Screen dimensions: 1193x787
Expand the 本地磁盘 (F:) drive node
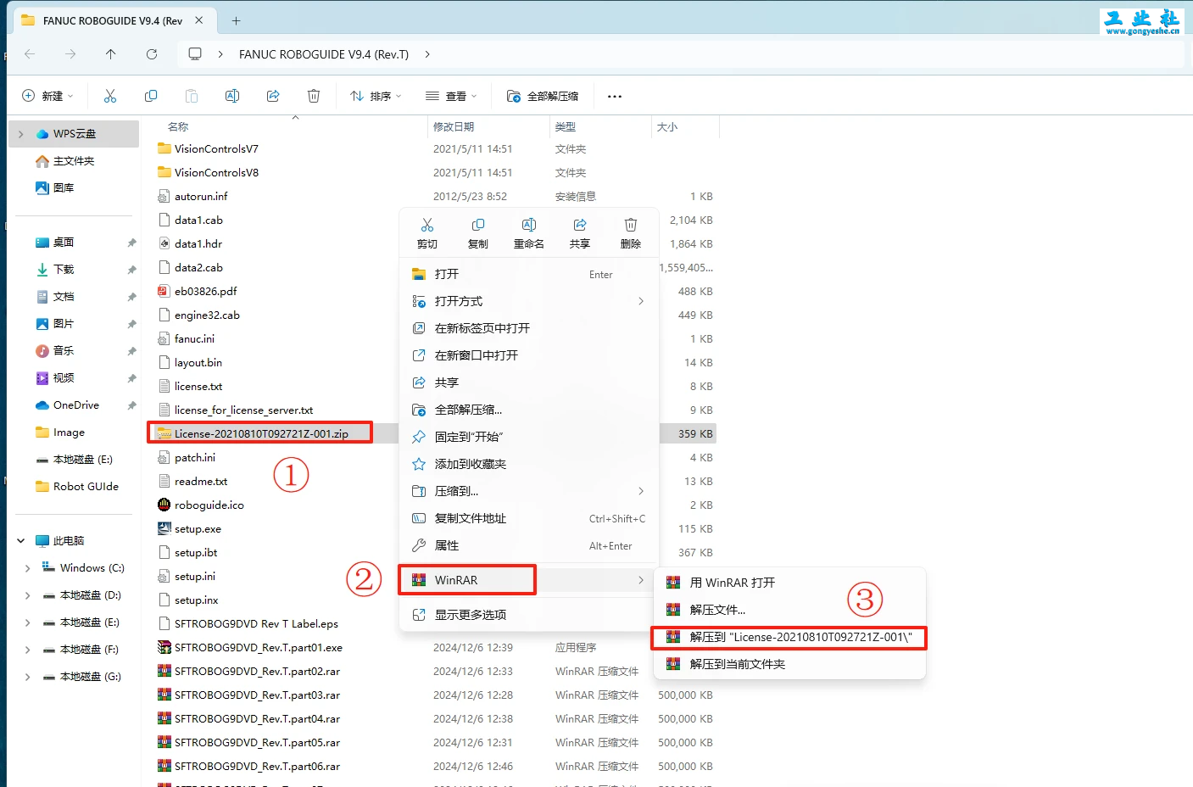pyautogui.click(x=28, y=650)
